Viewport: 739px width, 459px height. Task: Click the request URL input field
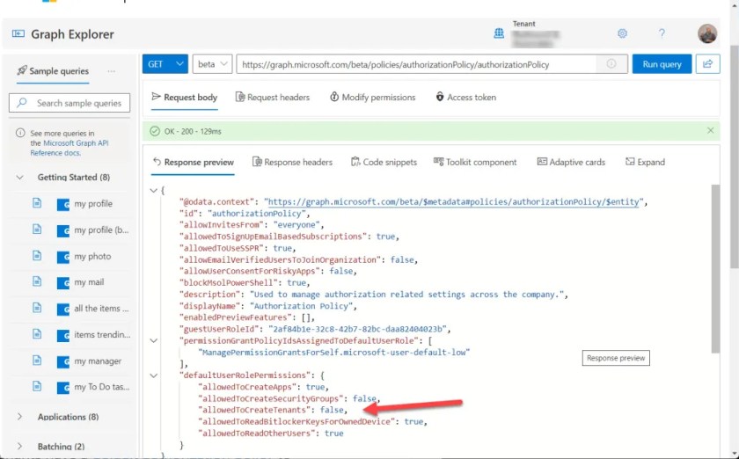pos(419,64)
